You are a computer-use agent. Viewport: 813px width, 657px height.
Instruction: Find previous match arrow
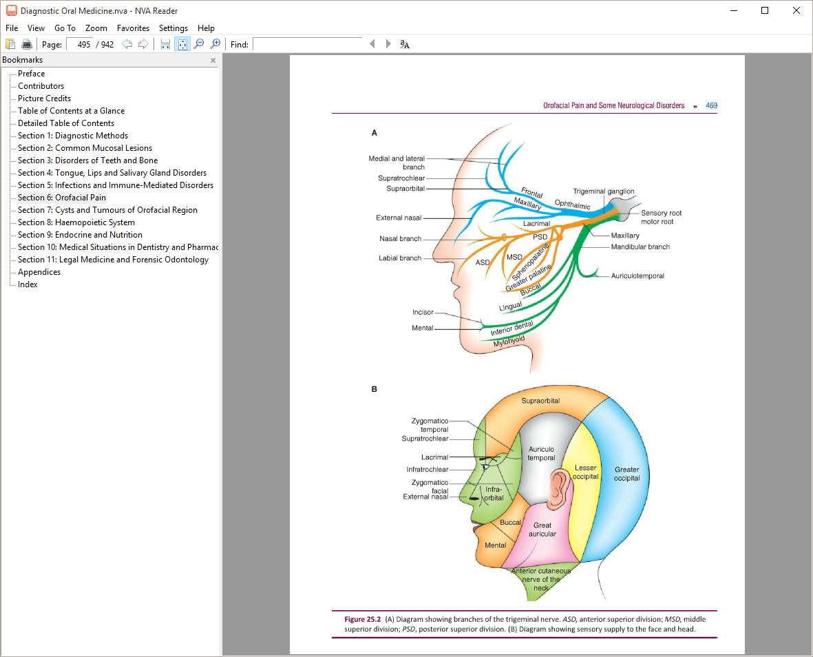372,44
